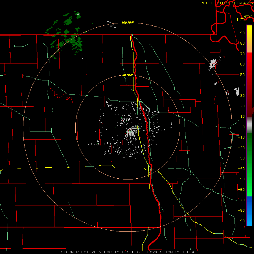Click the -80 value on the velocity scale
The width and height of the screenshot is (254, 254).
click(x=241, y=211)
